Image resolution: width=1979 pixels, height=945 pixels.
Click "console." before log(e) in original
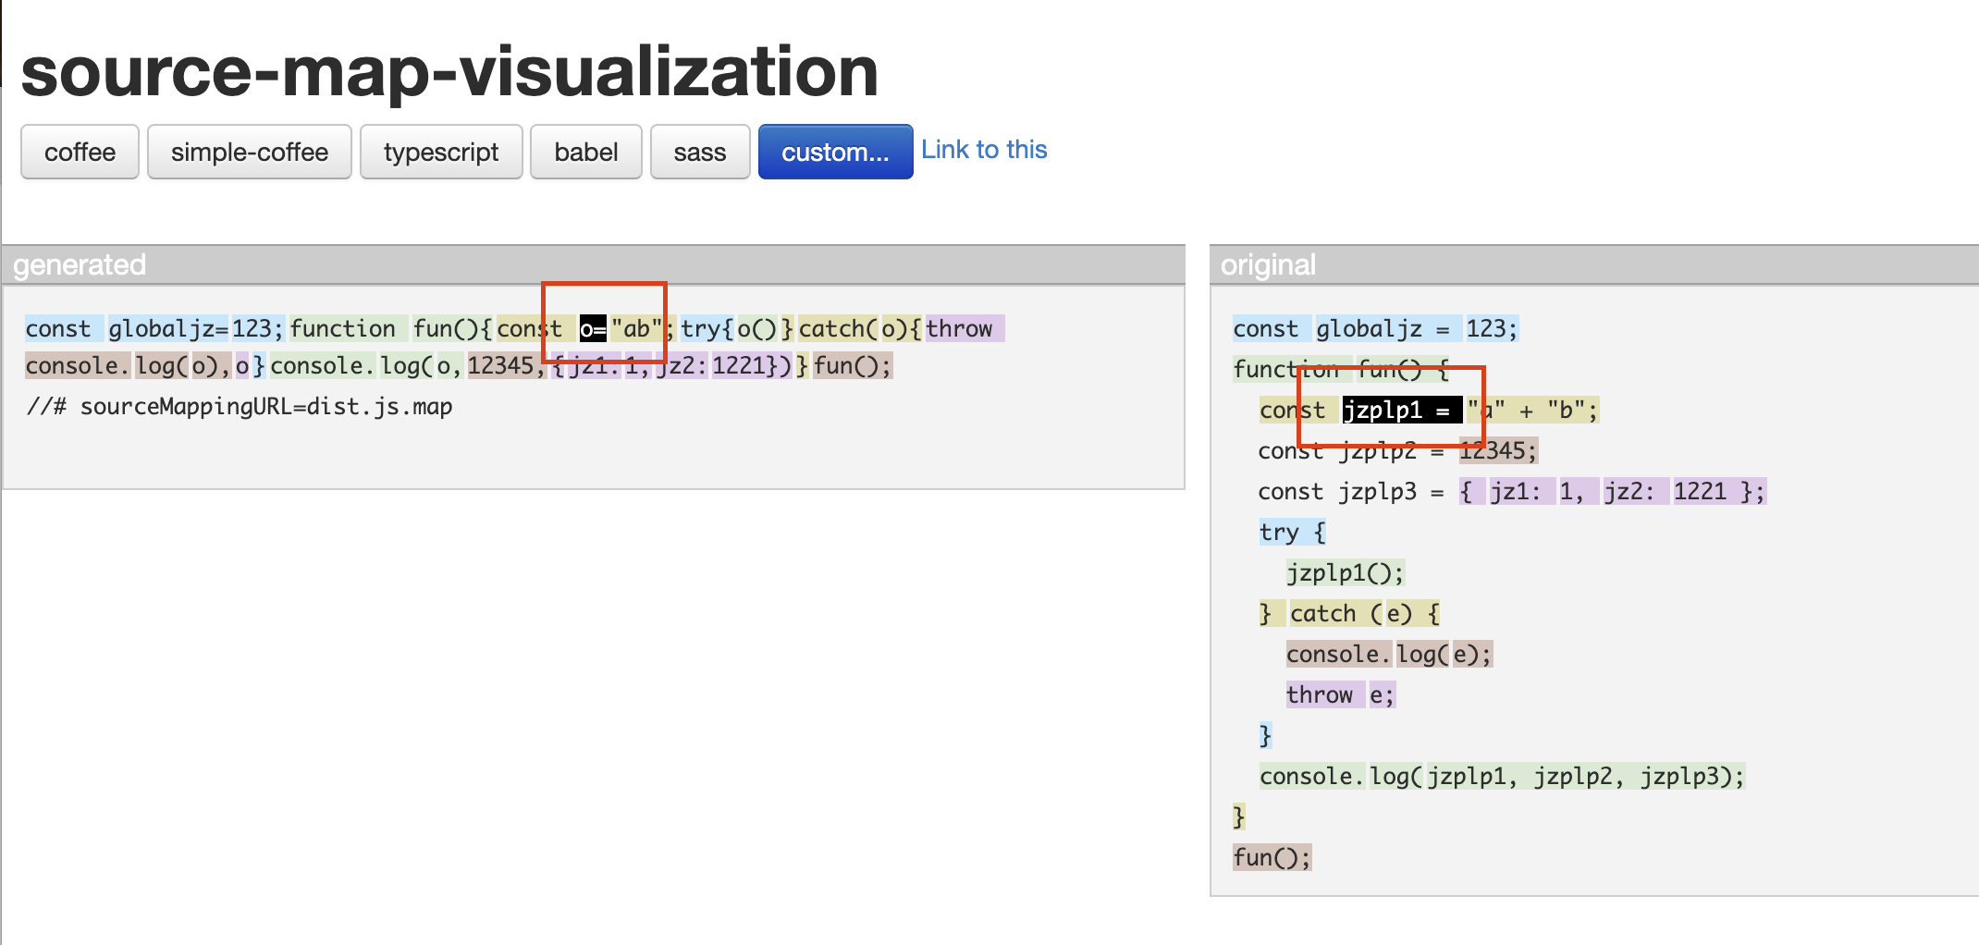pos(1339,654)
